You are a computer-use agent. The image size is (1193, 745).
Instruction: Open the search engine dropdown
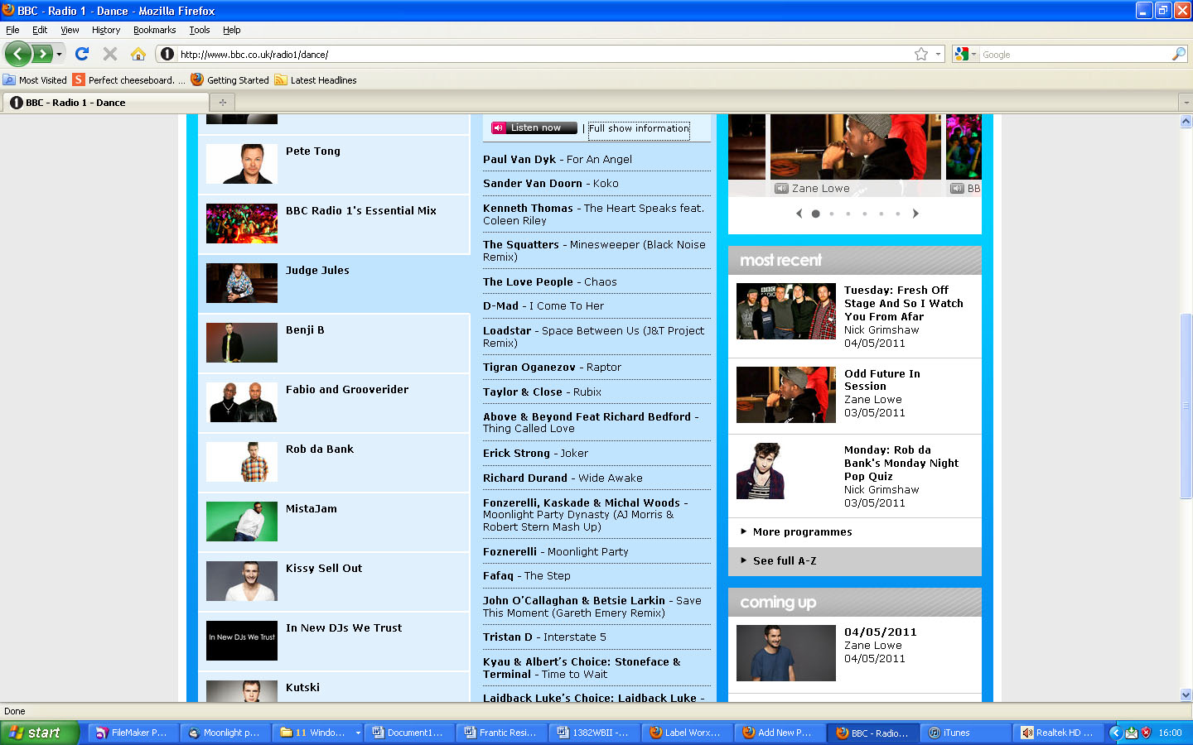965,55
